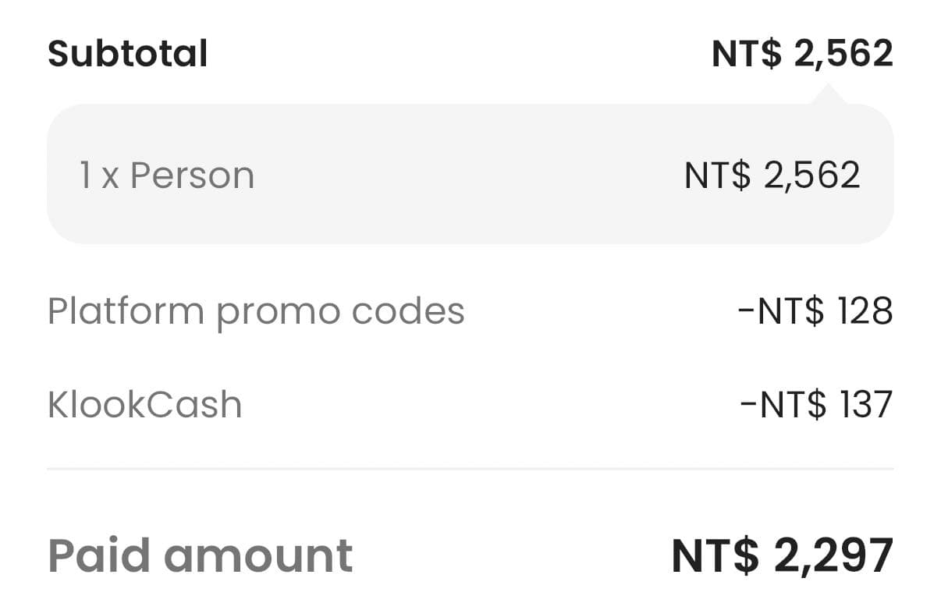Image resolution: width=941 pixels, height=610 pixels.
Task: Open the Platform promo codes row
Action: coord(470,311)
